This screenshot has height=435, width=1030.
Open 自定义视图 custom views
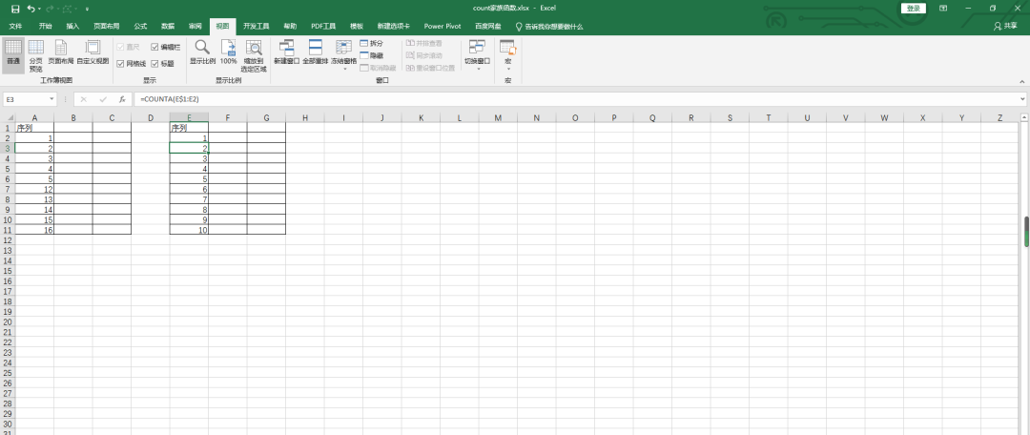(x=93, y=52)
